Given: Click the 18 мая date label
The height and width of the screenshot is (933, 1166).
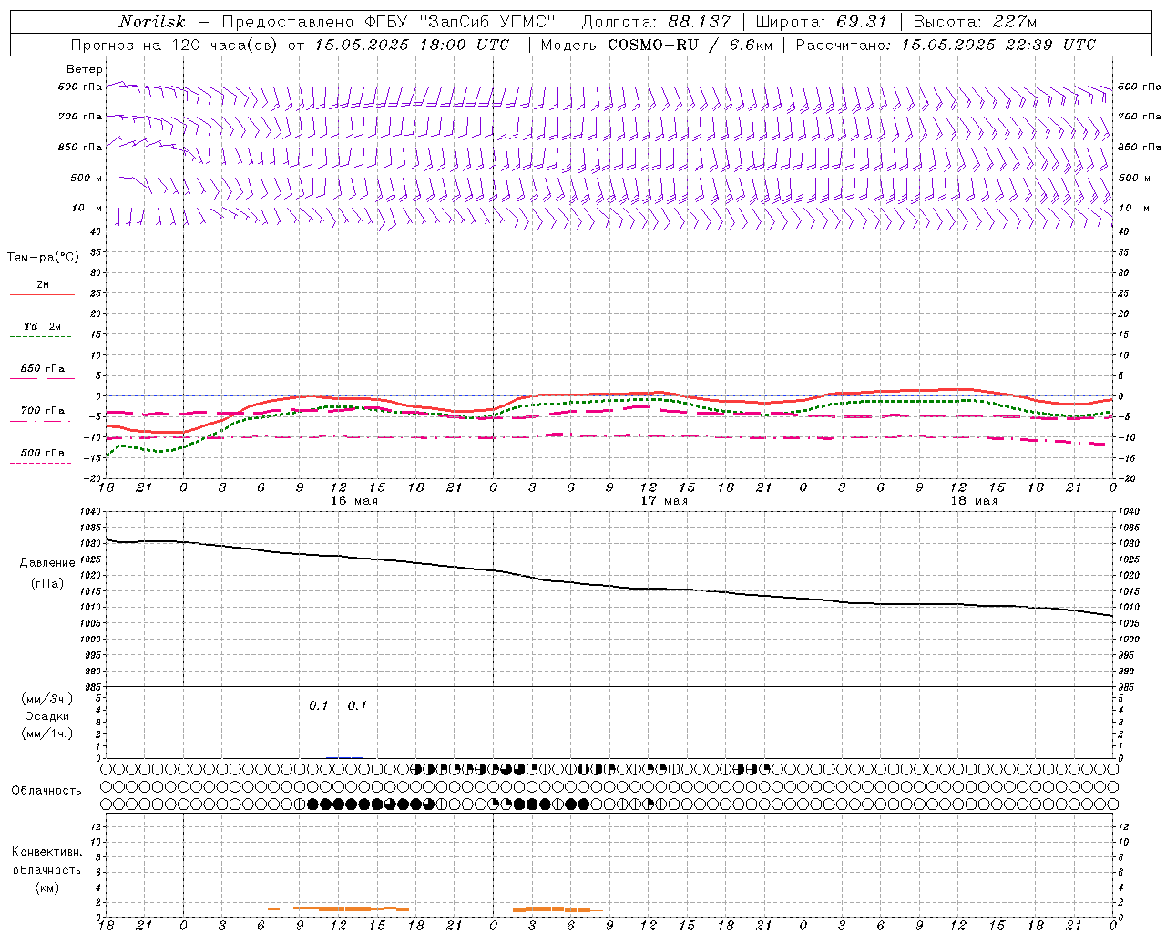Looking at the screenshot, I should pyautogui.click(x=973, y=501).
